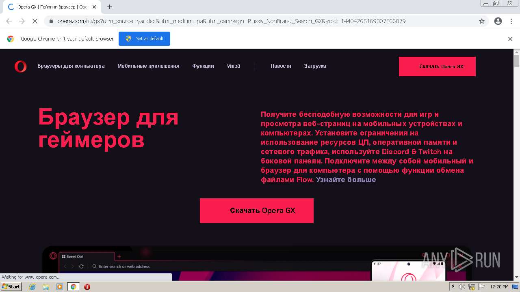The width and height of the screenshot is (520, 292).
Task: Click the Chrome logo in the infobar
Action: coord(11,39)
